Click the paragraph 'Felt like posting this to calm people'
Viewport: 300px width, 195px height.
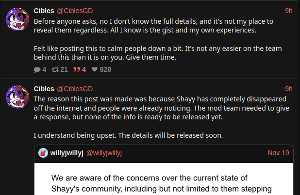[x=158, y=53]
